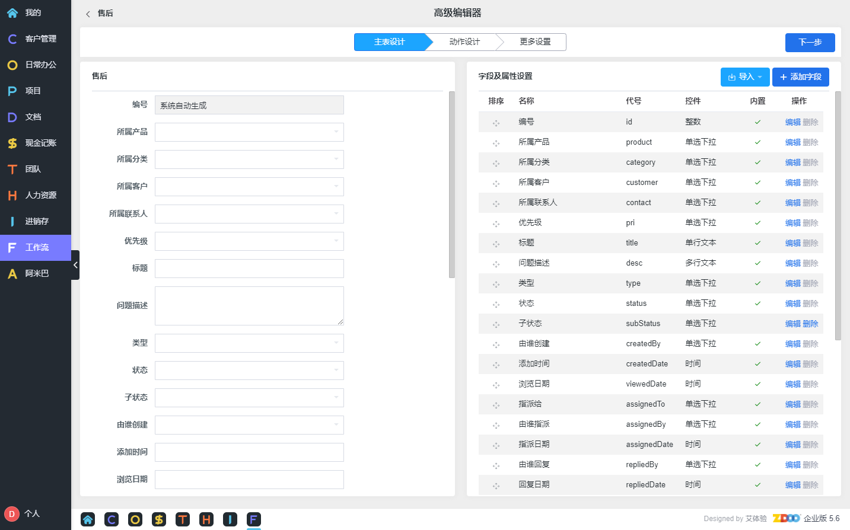Expand the 所属产品 dropdown
This screenshot has height=530, width=850.
[249, 132]
